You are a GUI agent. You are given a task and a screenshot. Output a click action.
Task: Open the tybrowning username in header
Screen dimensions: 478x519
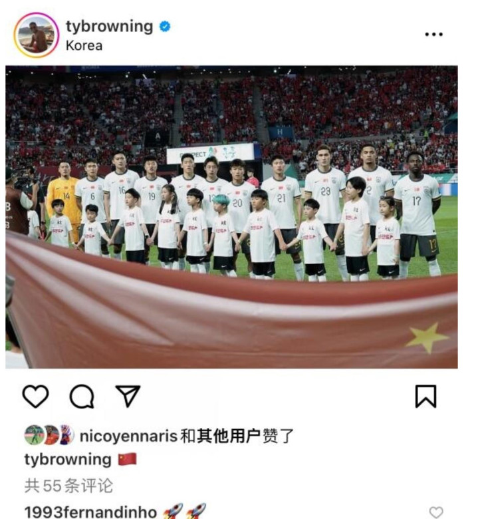pos(109,26)
